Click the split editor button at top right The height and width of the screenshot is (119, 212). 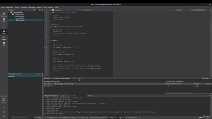(211, 10)
